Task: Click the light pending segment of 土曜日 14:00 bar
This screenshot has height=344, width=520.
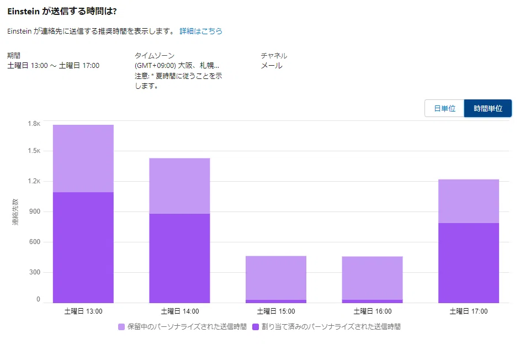Action: [x=179, y=186]
